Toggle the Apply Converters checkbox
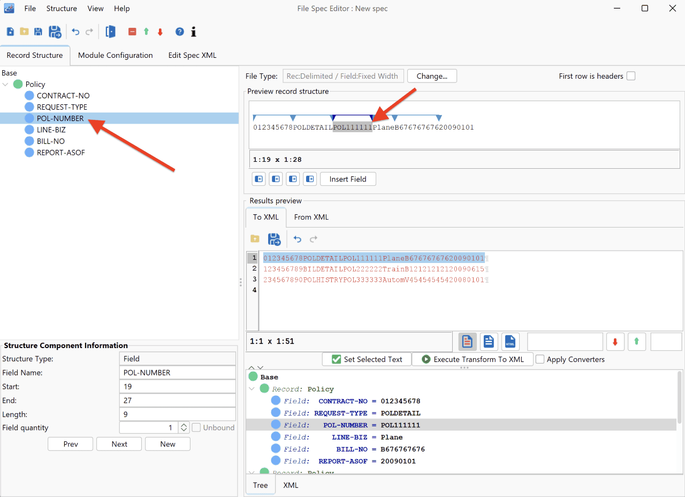685x497 pixels. (541, 359)
